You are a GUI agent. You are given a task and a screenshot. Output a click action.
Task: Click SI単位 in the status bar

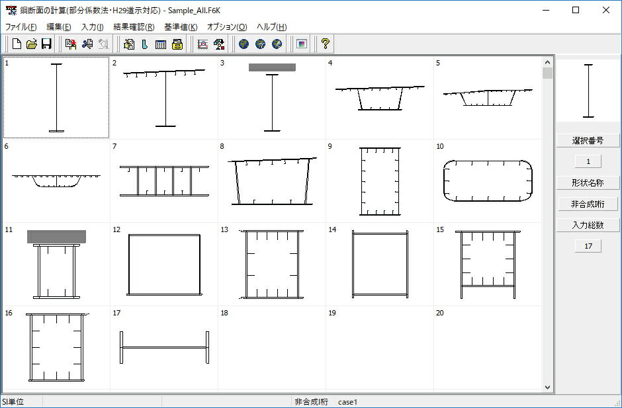click(x=13, y=401)
